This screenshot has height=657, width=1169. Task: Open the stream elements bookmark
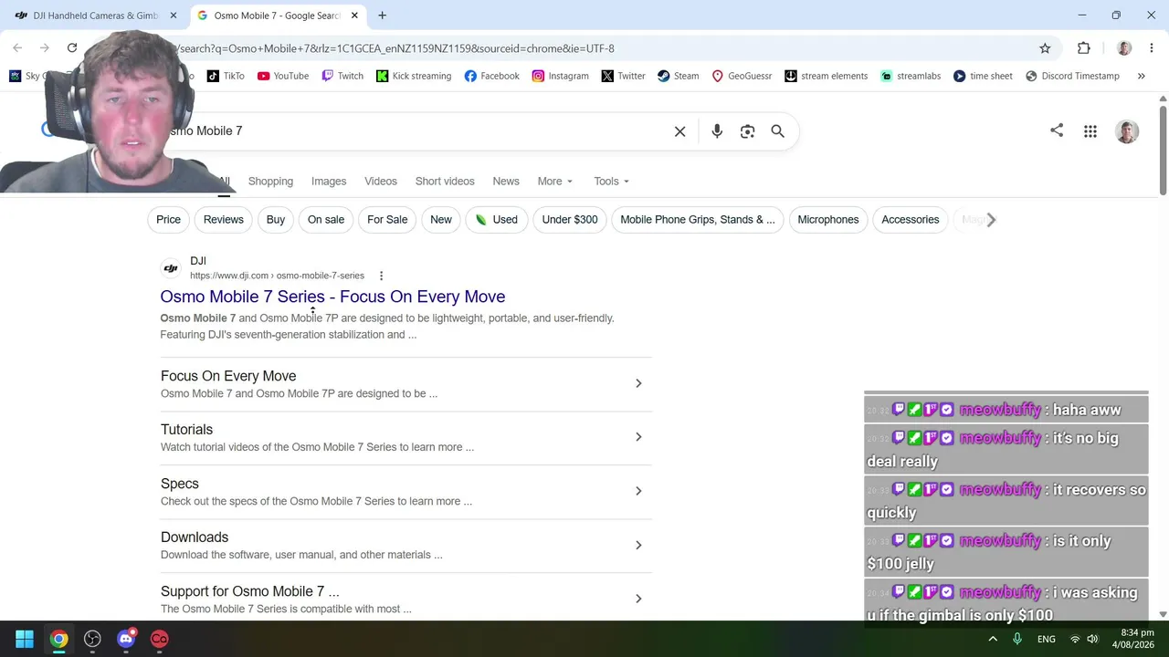(826, 76)
